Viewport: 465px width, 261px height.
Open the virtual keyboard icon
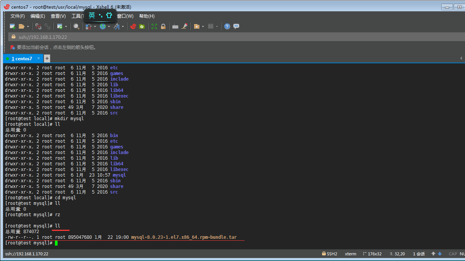click(175, 26)
